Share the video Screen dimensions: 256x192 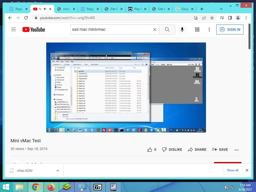pos(197,149)
